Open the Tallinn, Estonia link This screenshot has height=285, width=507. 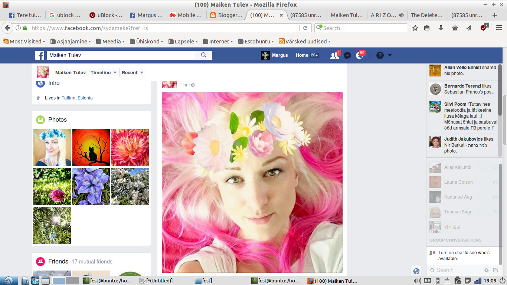click(x=77, y=98)
